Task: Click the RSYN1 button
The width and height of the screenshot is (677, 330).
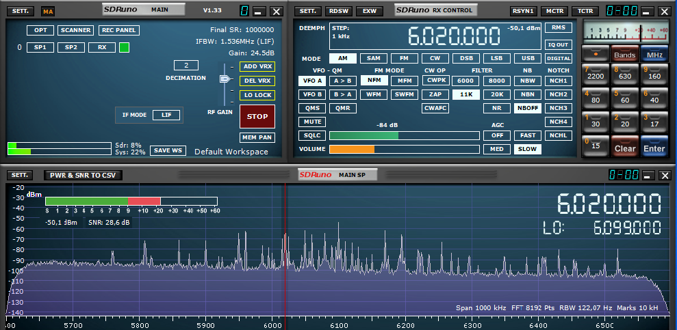Action: click(x=524, y=11)
